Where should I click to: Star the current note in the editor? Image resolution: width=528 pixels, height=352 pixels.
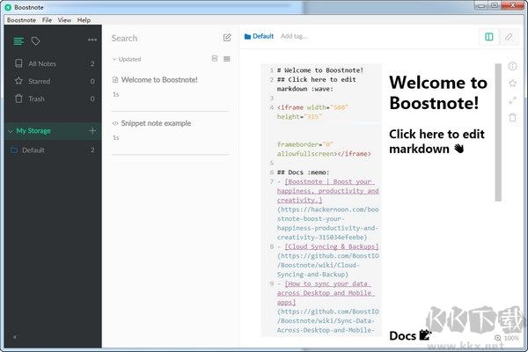click(513, 84)
